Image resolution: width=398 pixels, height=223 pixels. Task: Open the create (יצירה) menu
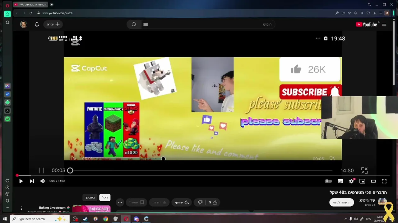(x=53, y=24)
